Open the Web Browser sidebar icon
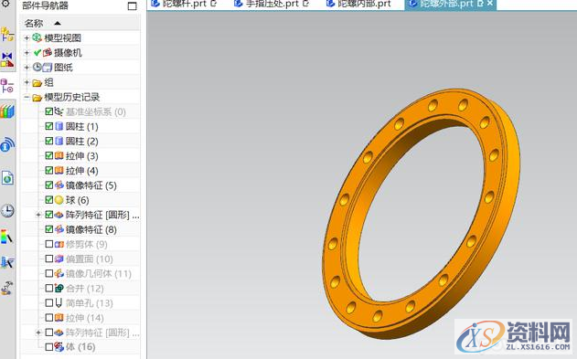The width and height of the screenshot is (577, 359). [x=7, y=178]
